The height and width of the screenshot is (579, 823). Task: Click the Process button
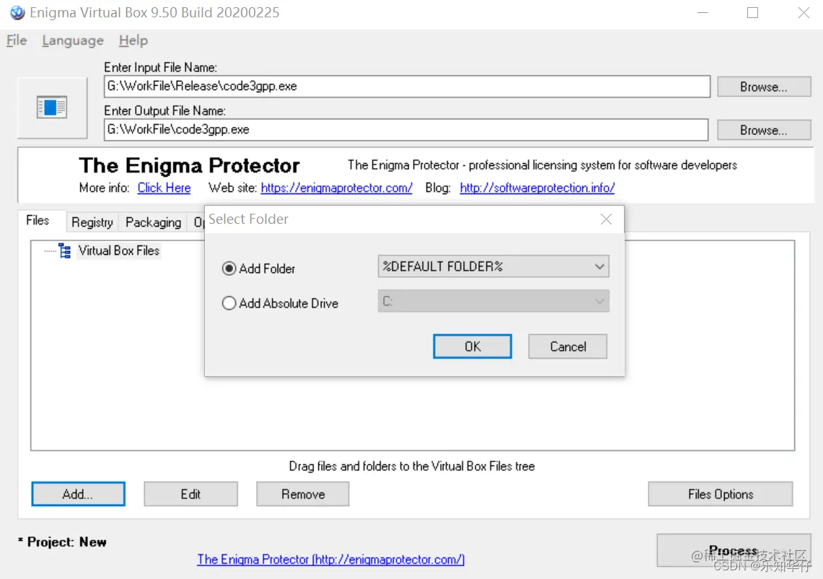click(x=734, y=550)
